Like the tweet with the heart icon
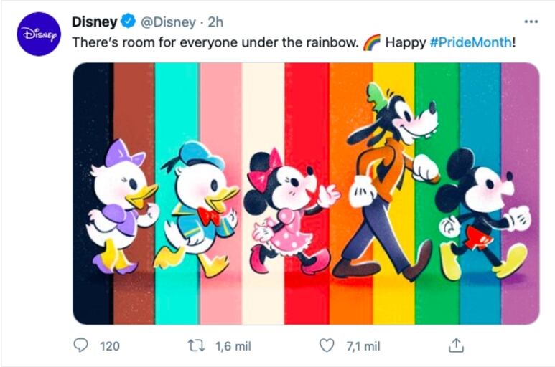Viewport: 555px width, 367px height. [327, 345]
